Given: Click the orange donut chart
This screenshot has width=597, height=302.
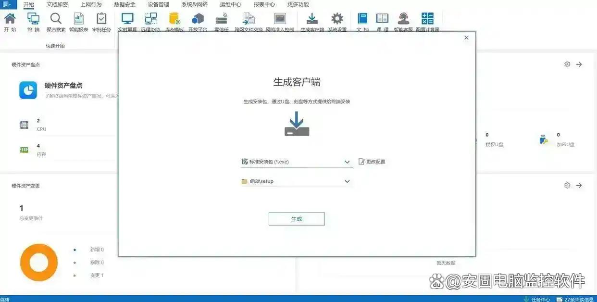Looking at the screenshot, I should click(x=39, y=263).
